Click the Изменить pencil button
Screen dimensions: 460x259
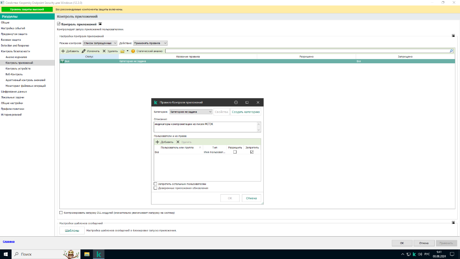pyautogui.click(x=90, y=51)
